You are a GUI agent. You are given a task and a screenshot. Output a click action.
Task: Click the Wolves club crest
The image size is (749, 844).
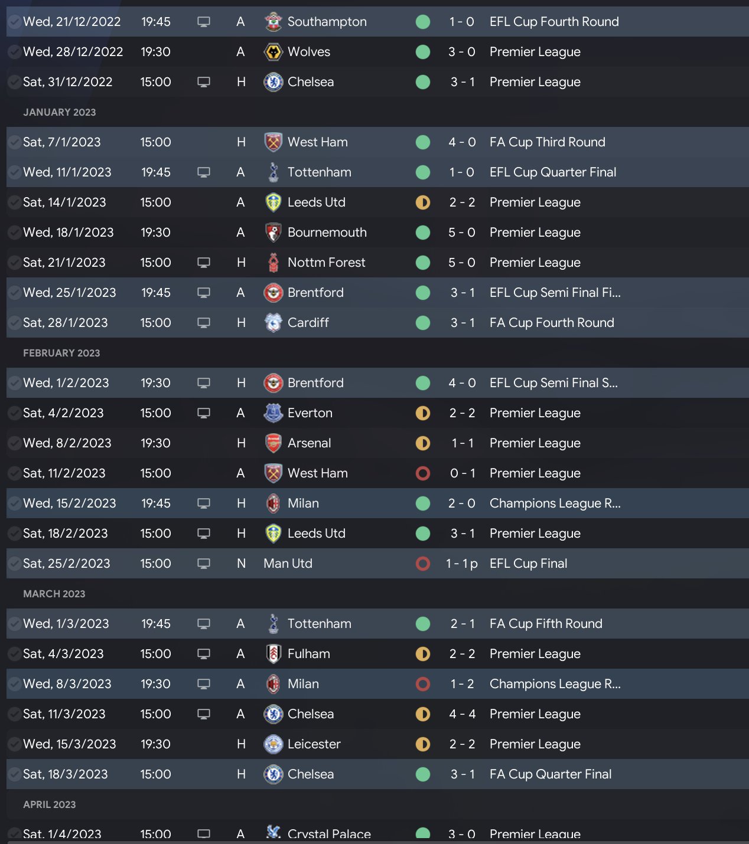coord(273,52)
